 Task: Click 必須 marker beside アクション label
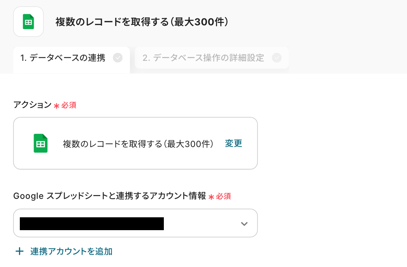point(69,105)
